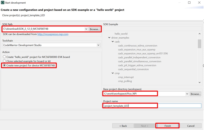The width and height of the screenshot is (204, 130).
Task: Collapse the cmp tree node
Action: (113, 73)
